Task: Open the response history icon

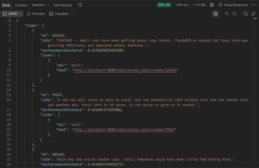Action: tap(80, 5)
